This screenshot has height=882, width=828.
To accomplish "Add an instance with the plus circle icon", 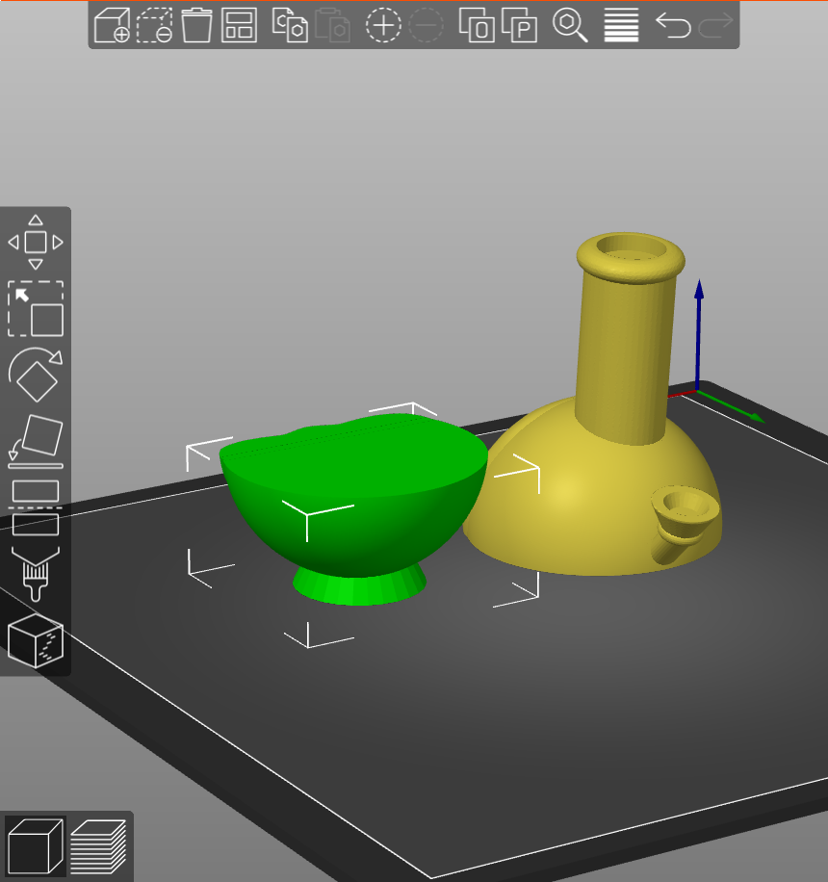I will (x=383, y=25).
